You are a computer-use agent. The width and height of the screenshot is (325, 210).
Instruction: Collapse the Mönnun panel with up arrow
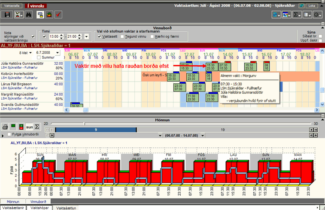322,120
